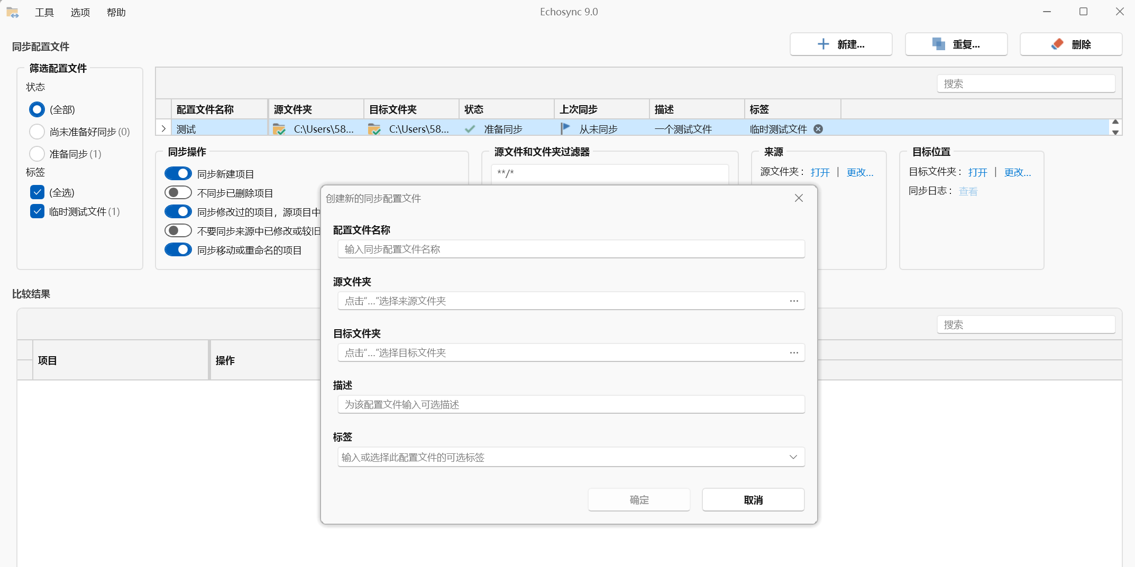Select the 测试 profile name cell
The height and width of the screenshot is (567, 1135).
click(x=219, y=129)
